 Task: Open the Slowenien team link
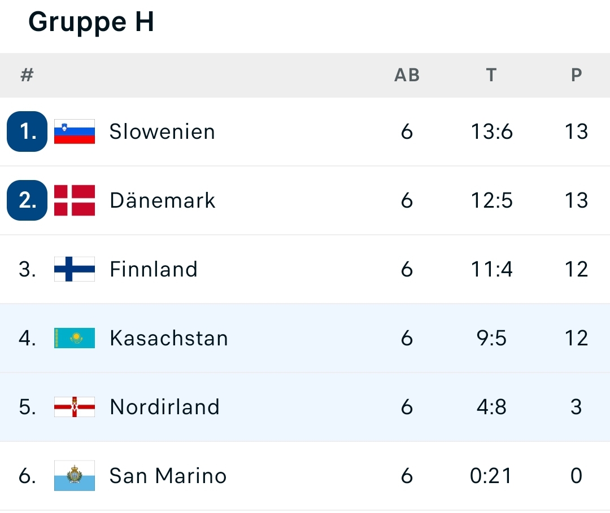pos(162,131)
